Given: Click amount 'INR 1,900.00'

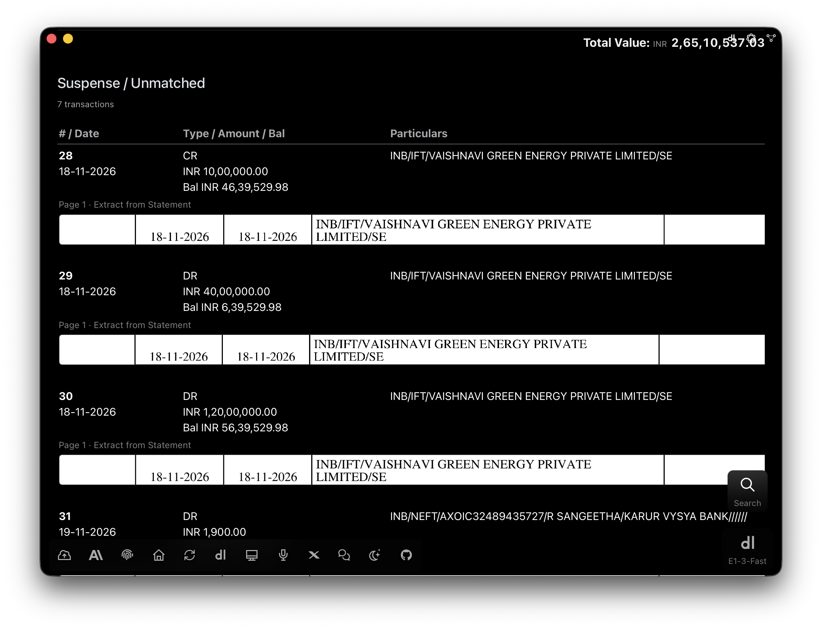Looking at the screenshot, I should [x=214, y=532].
